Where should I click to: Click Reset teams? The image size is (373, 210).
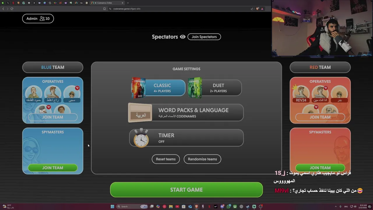(x=166, y=159)
